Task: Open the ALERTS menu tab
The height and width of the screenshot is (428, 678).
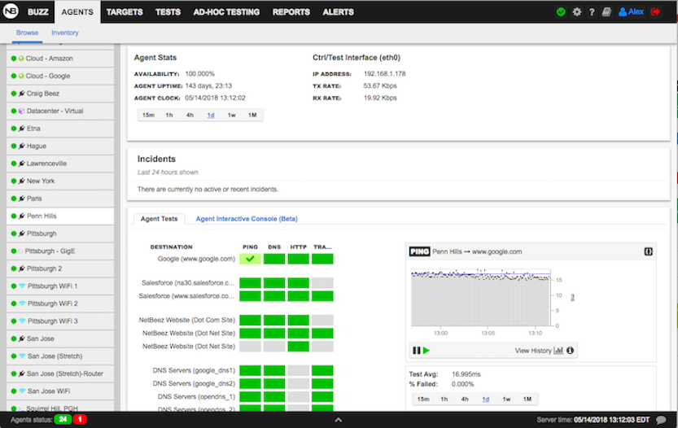Action: pyautogui.click(x=338, y=12)
